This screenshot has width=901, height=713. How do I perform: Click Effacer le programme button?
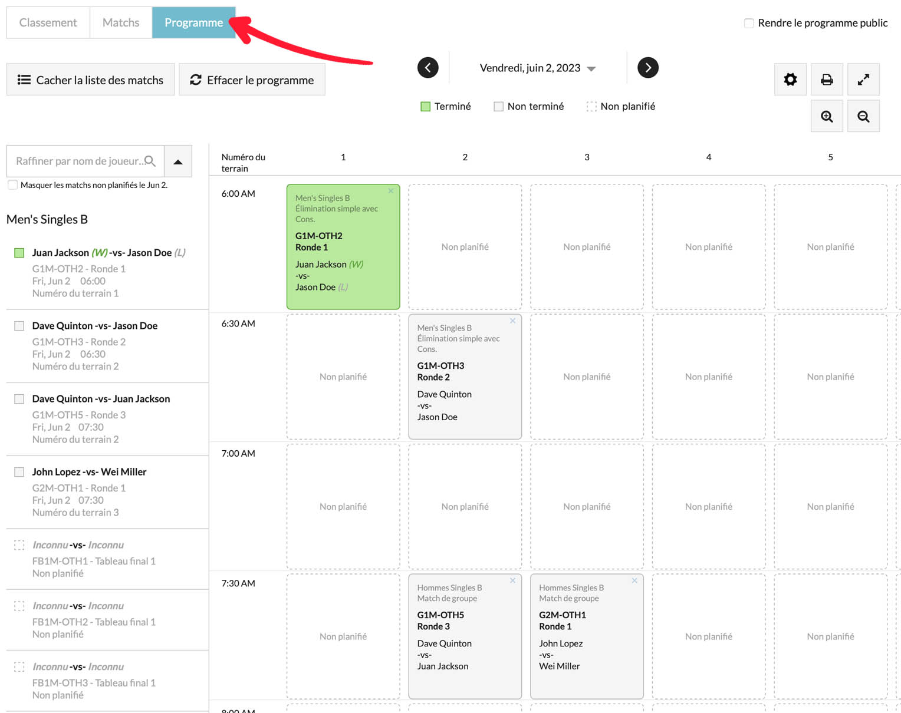[x=252, y=80]
